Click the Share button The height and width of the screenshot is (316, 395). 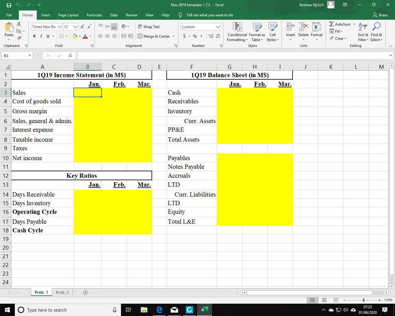(380, 15)
